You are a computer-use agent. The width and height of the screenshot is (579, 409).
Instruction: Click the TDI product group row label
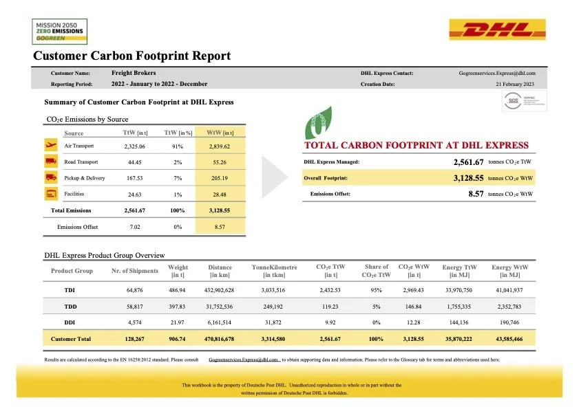tap(70, 290)
